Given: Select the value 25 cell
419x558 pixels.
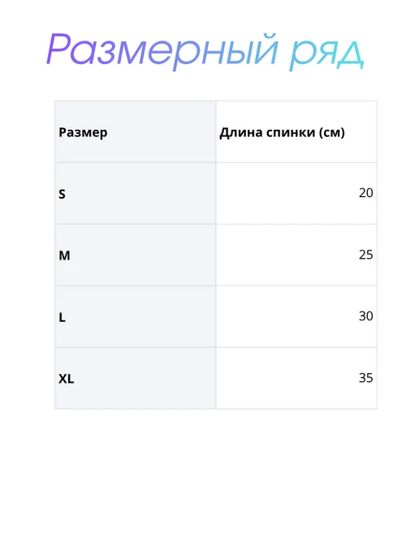Looking at the screenshot, I should (296, 255).
